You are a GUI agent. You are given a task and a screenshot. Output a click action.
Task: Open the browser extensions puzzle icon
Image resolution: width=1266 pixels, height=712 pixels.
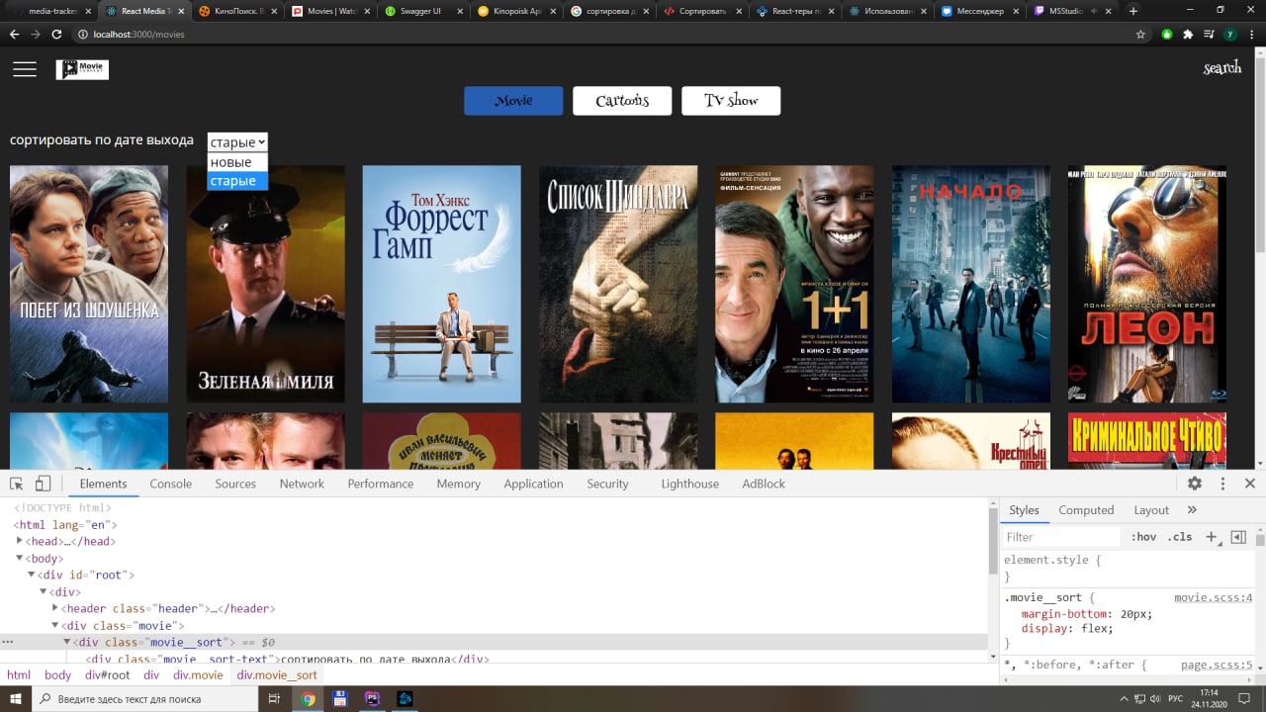(x=1188, y=34)
